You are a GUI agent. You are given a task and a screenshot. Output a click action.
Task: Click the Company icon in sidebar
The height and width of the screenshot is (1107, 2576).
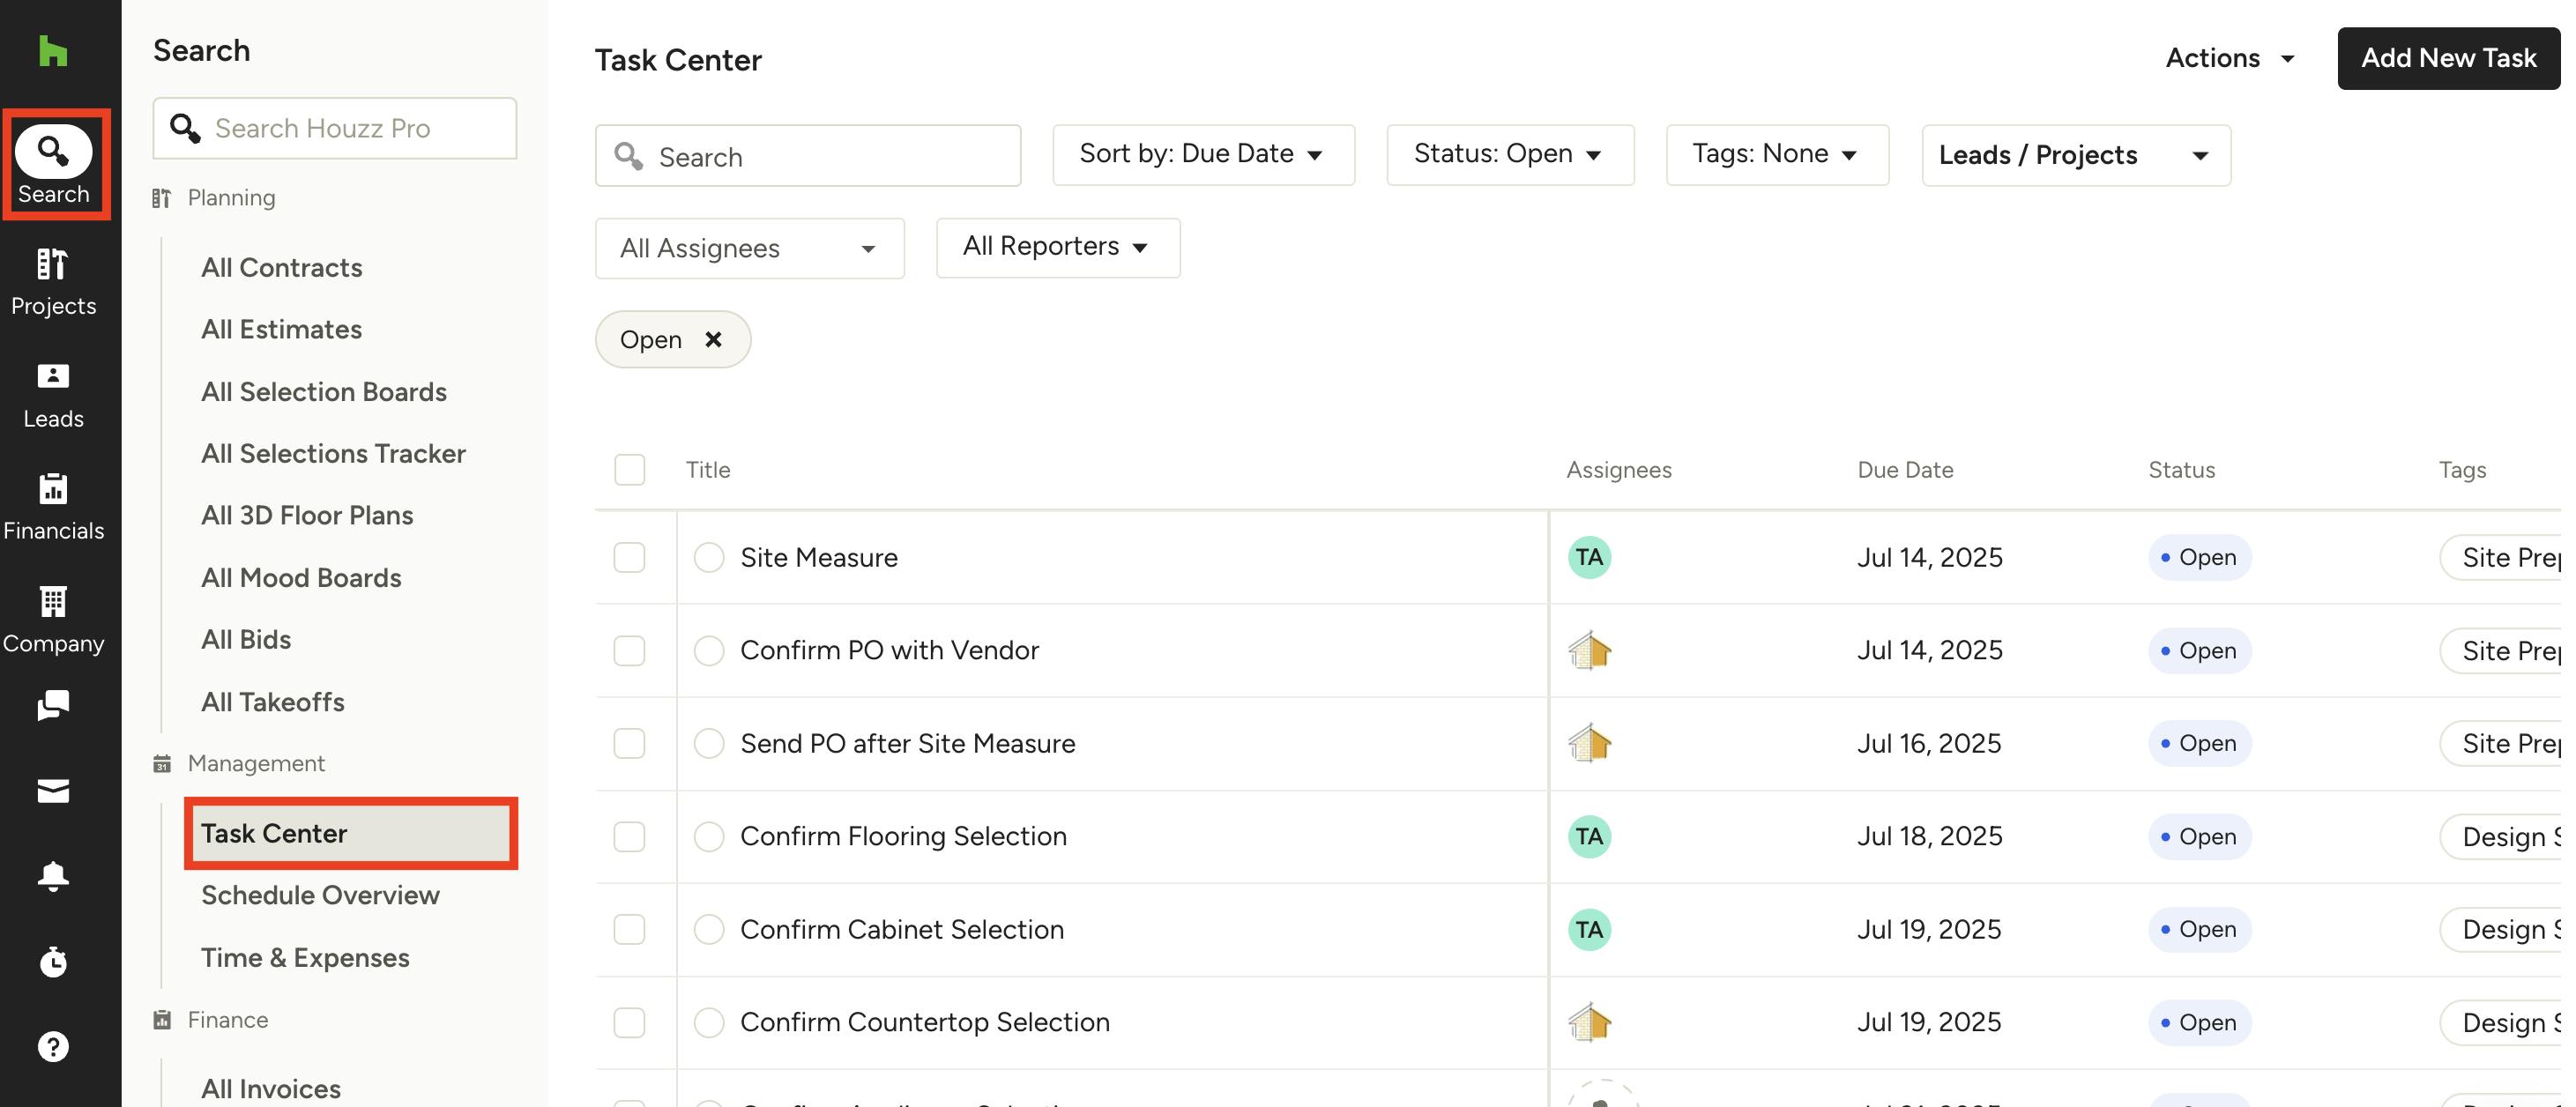pos(54,619)
